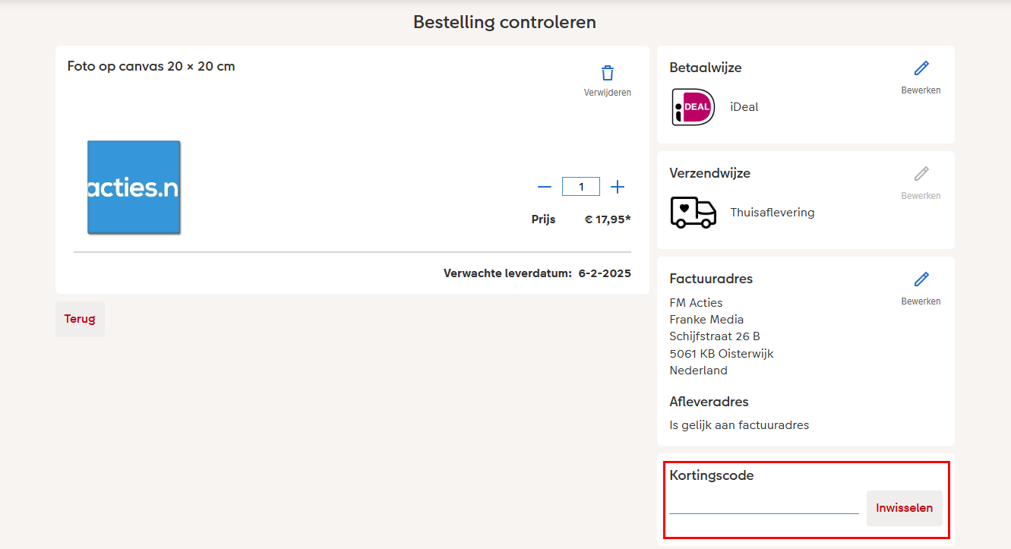This screenshot has height=549, width=1011.
Task: Click the greyed Bewerken under Verzendwijze
Action: tap(921, 195)
